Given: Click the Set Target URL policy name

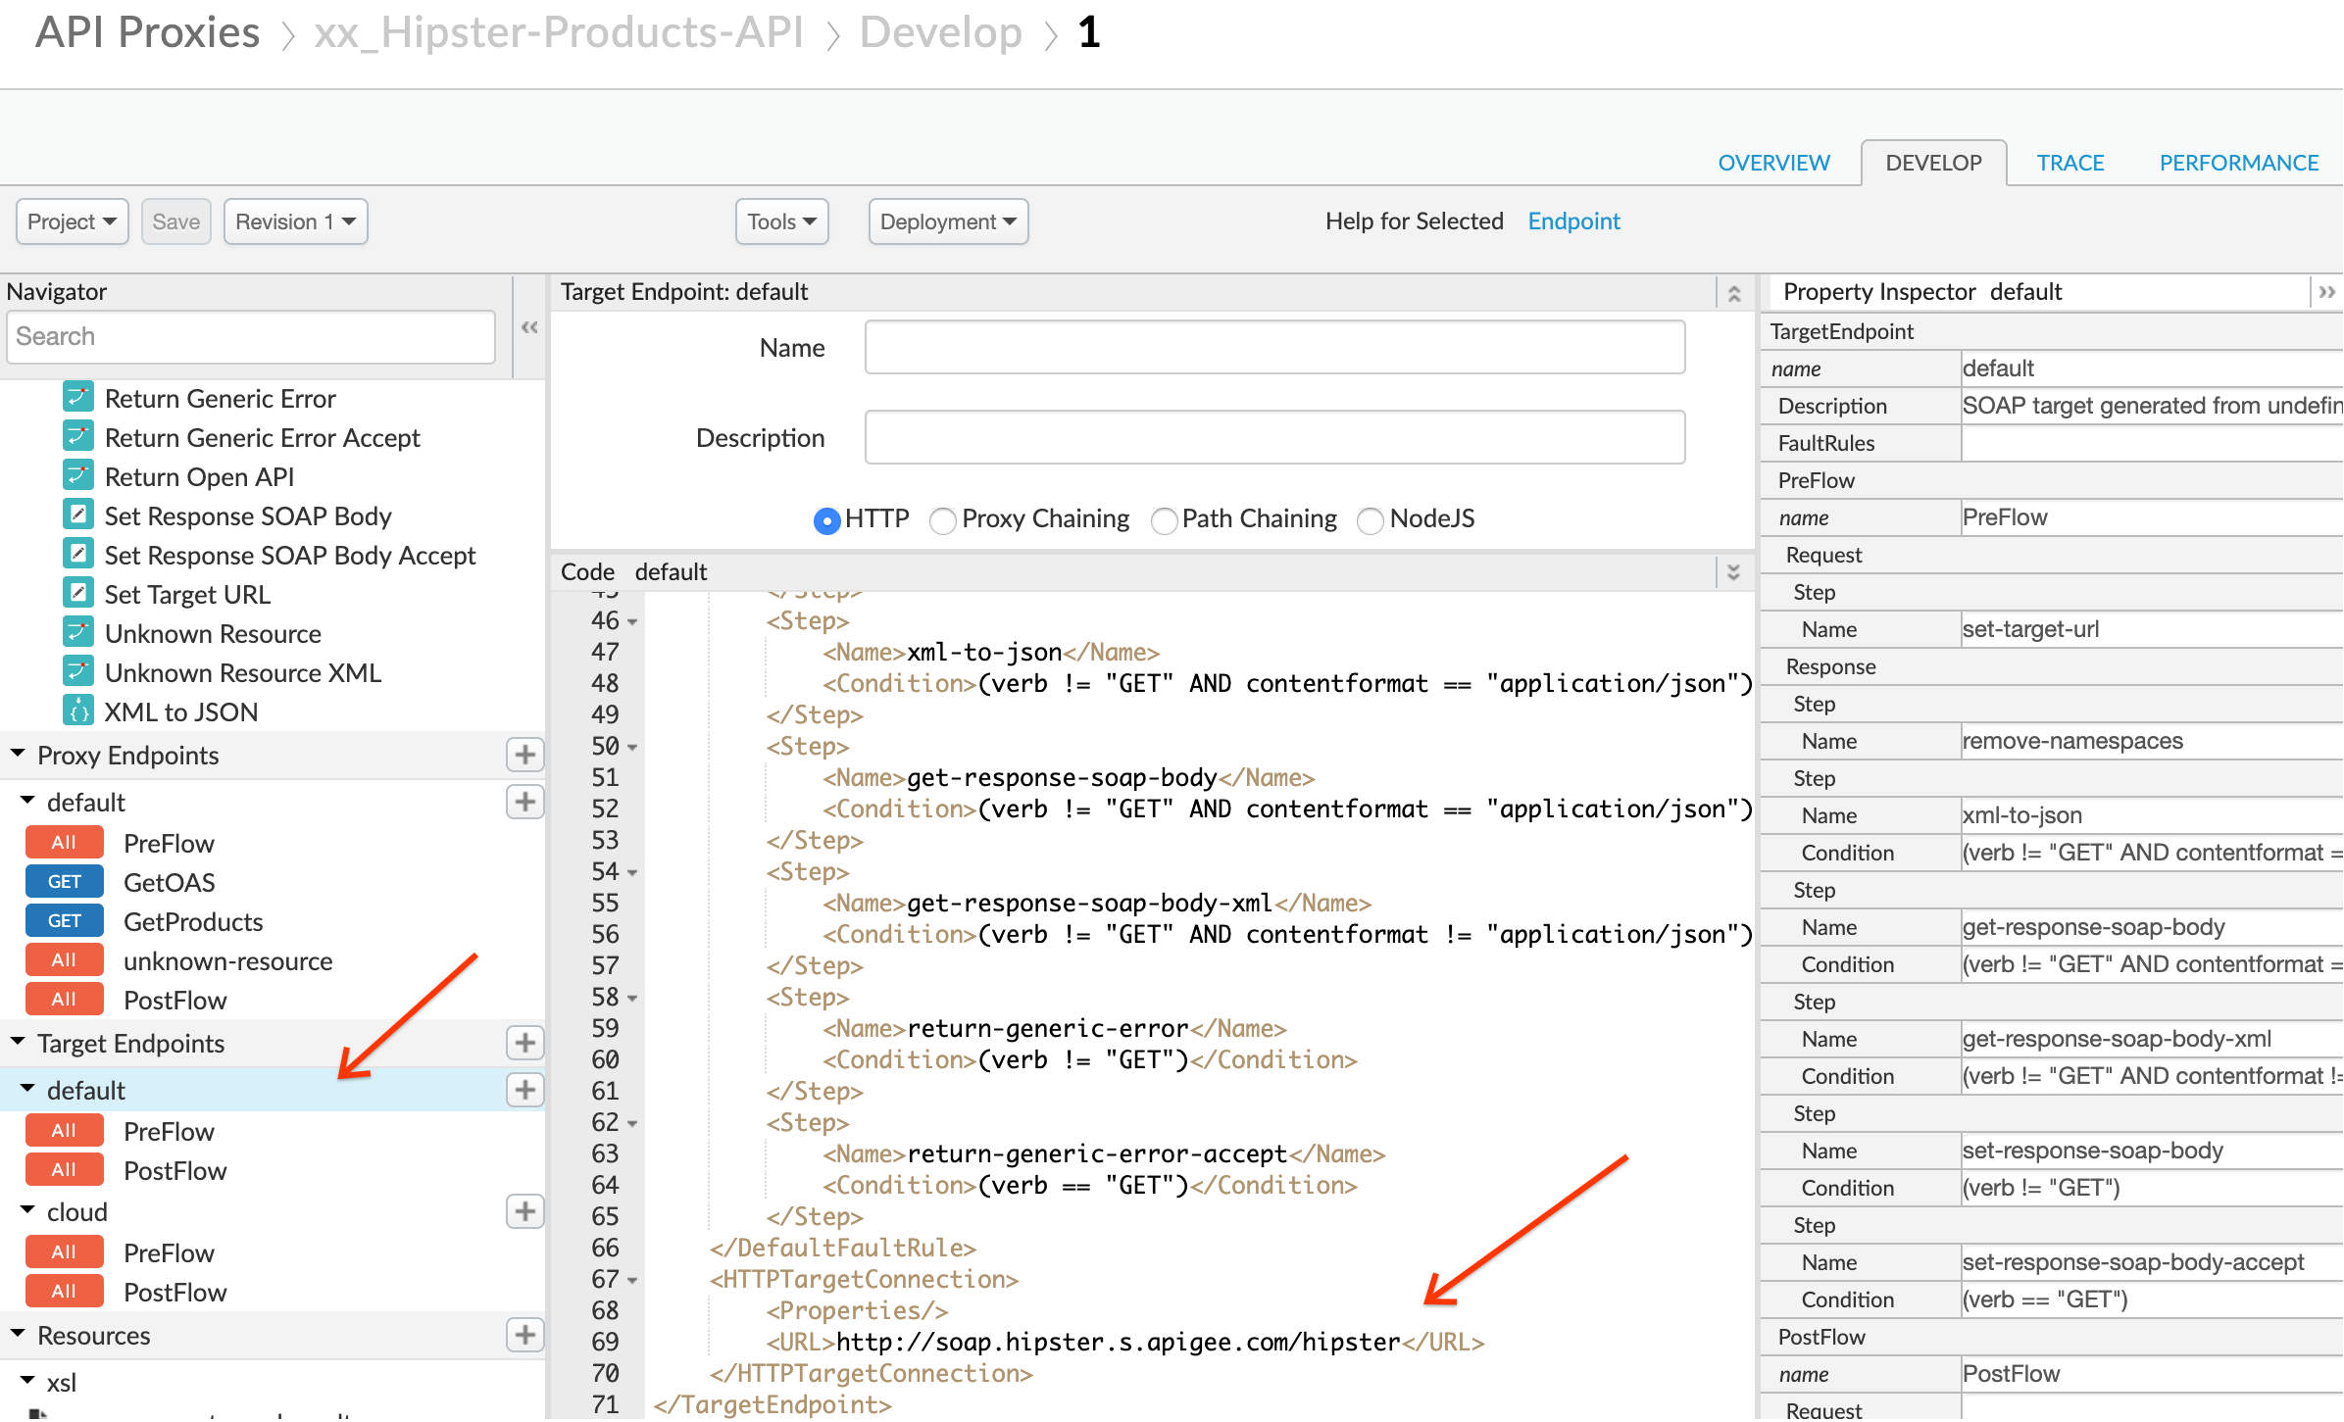Looking at the screenshot, I should tap(187, 594).
